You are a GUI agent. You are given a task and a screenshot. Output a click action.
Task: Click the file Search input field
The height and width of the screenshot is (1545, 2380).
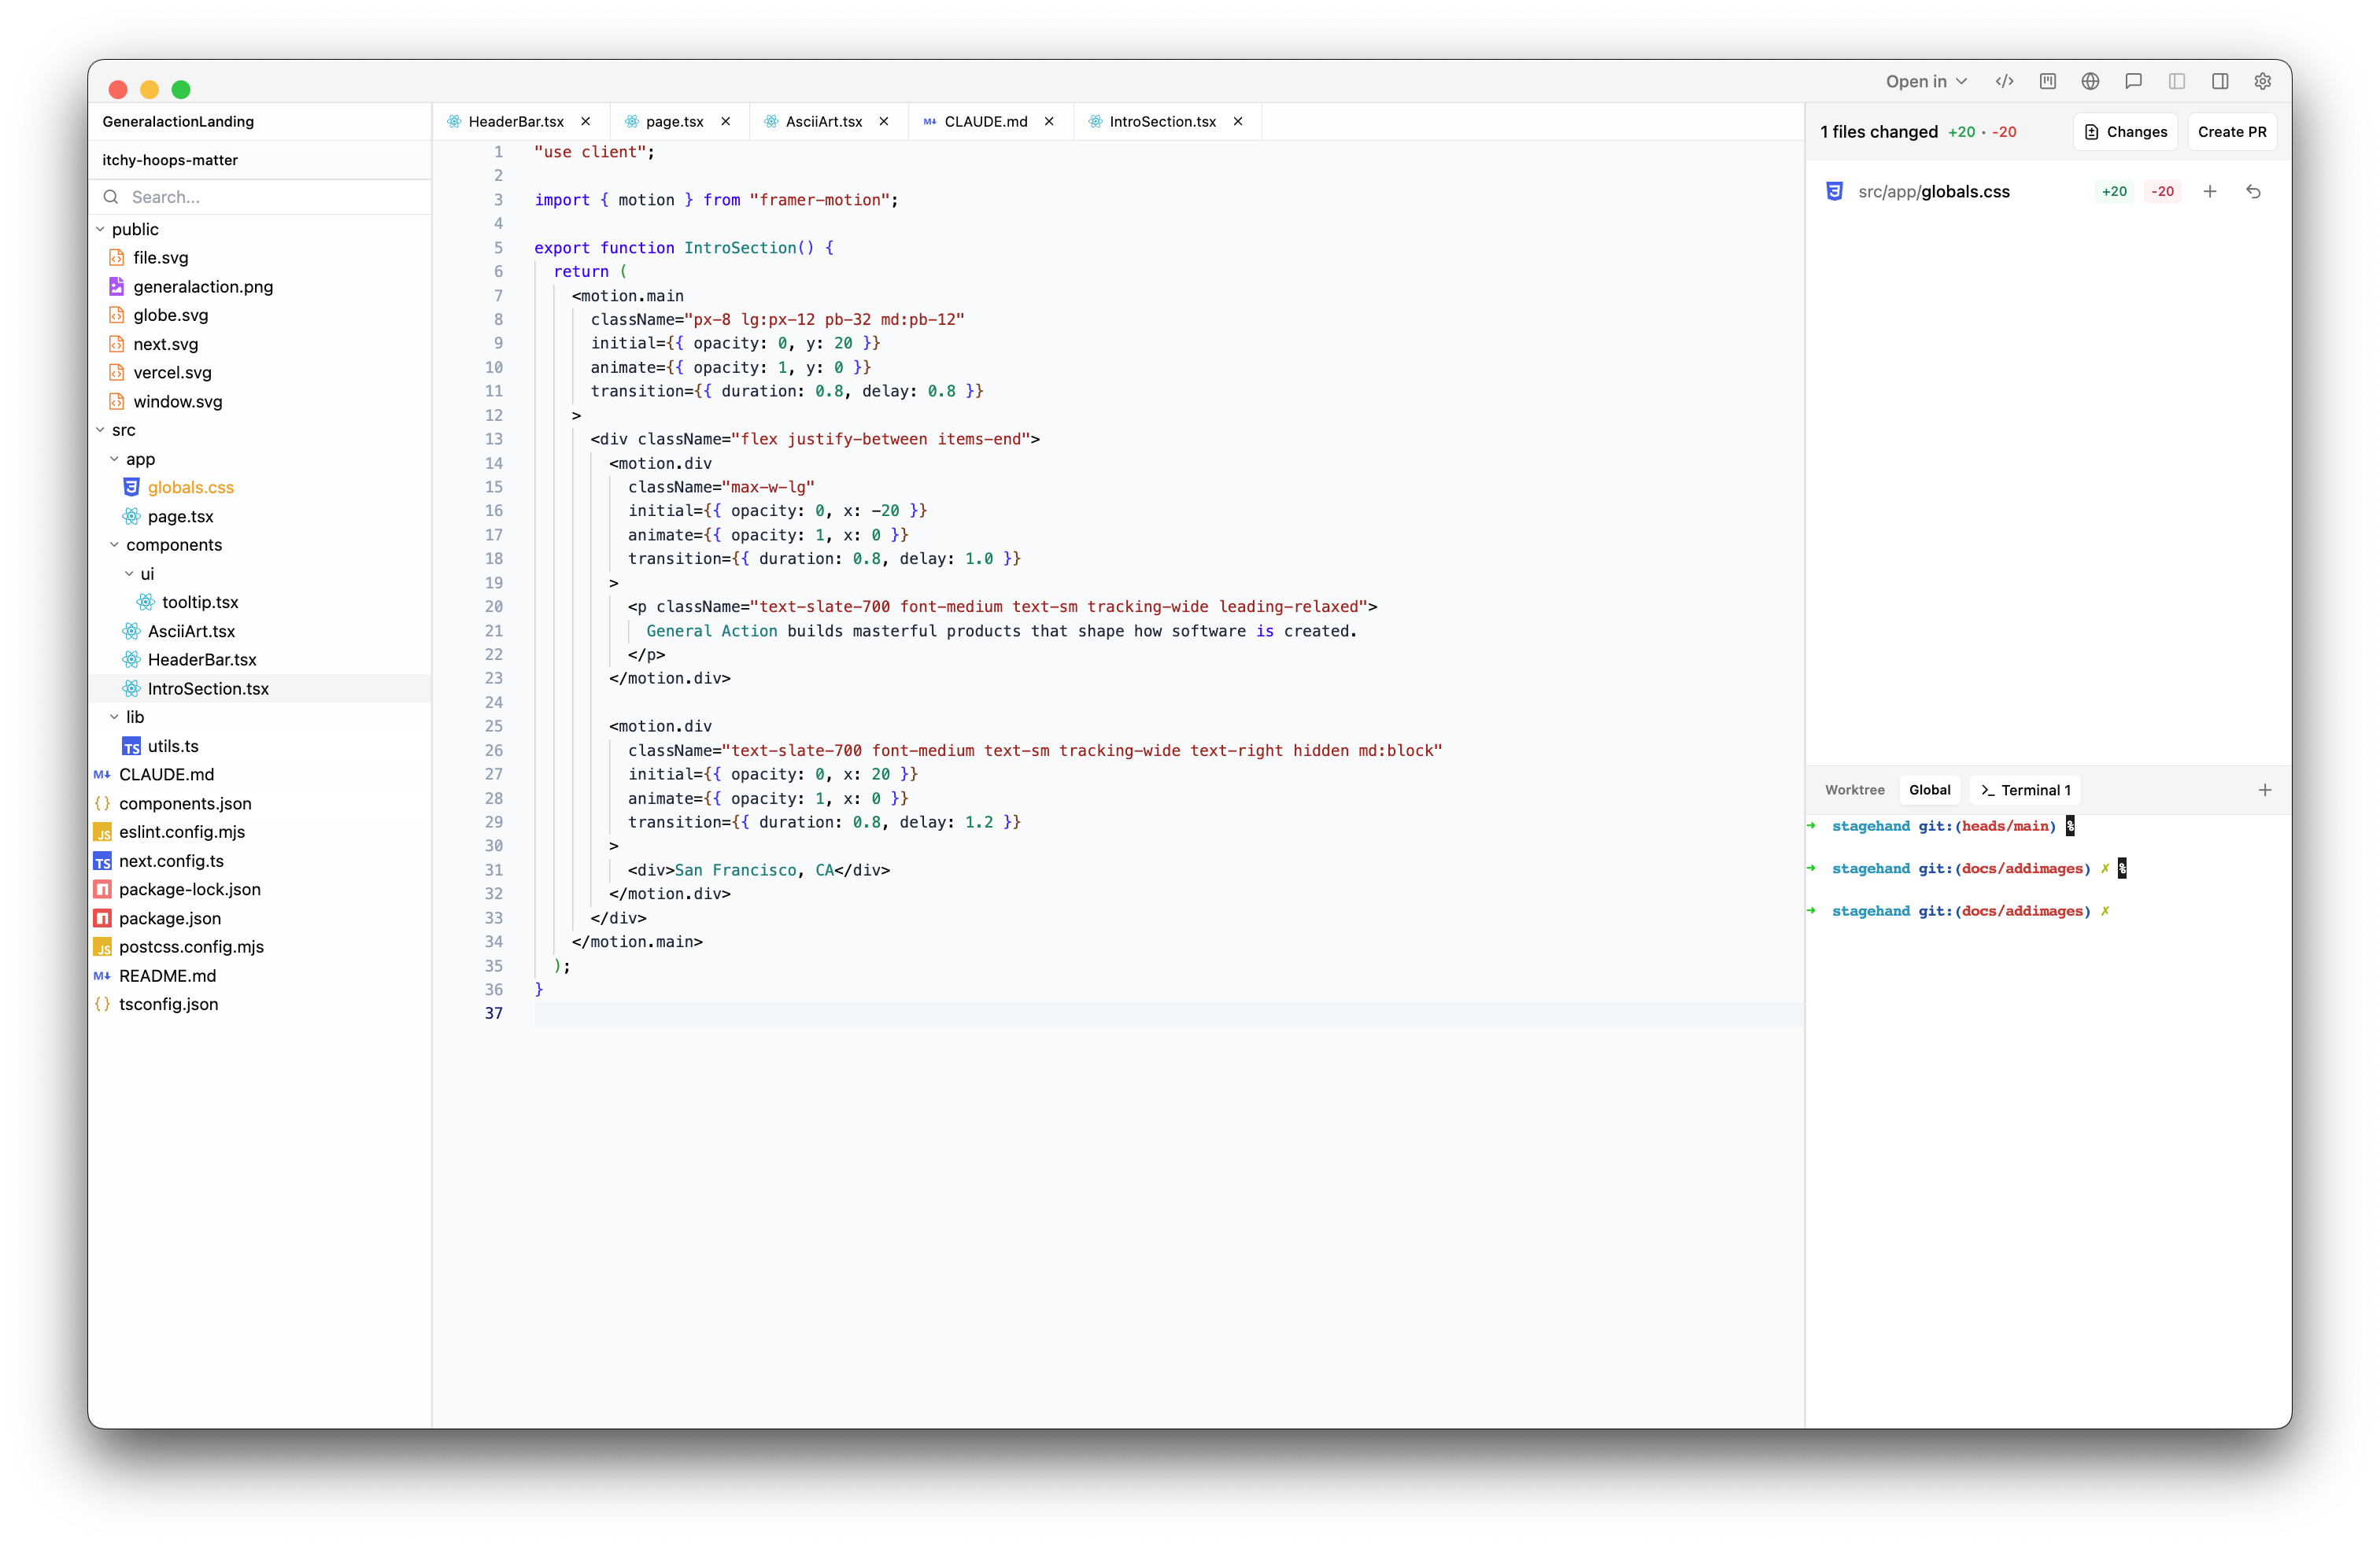[x=270, y=198]
